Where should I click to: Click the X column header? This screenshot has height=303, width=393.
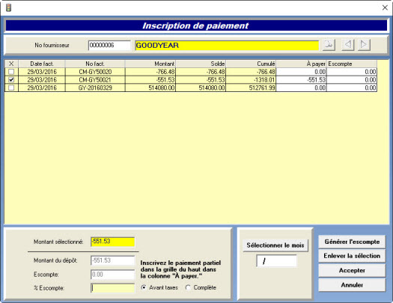point(11,64)
